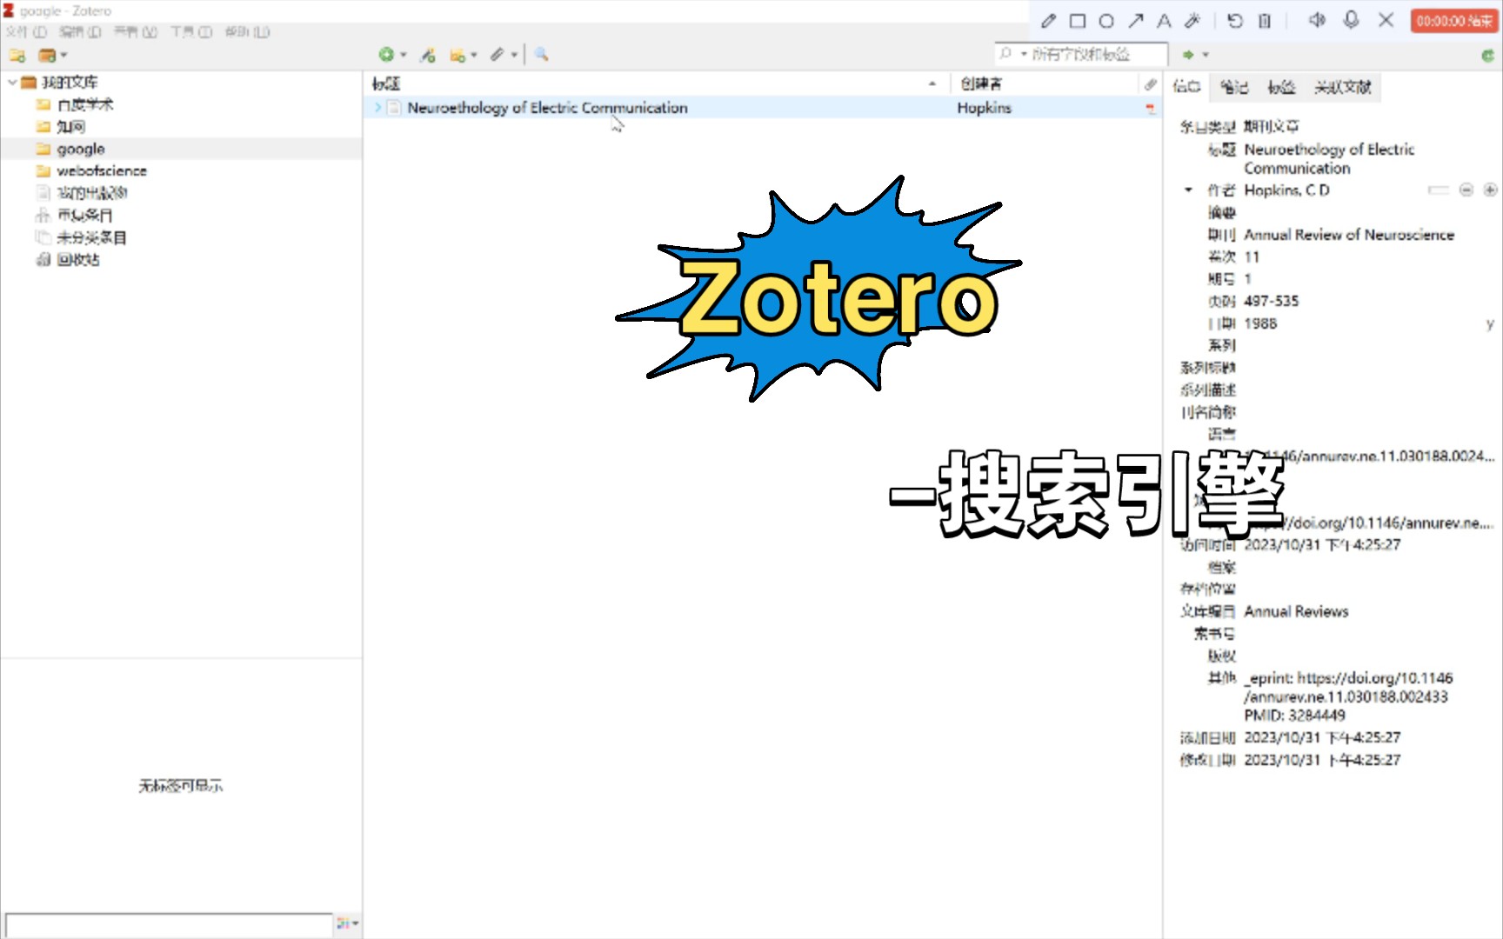The width and height of the screenshot is (1503, 939).
Task: Click the green New Item plus icon
Action: (x=386, y=55)
